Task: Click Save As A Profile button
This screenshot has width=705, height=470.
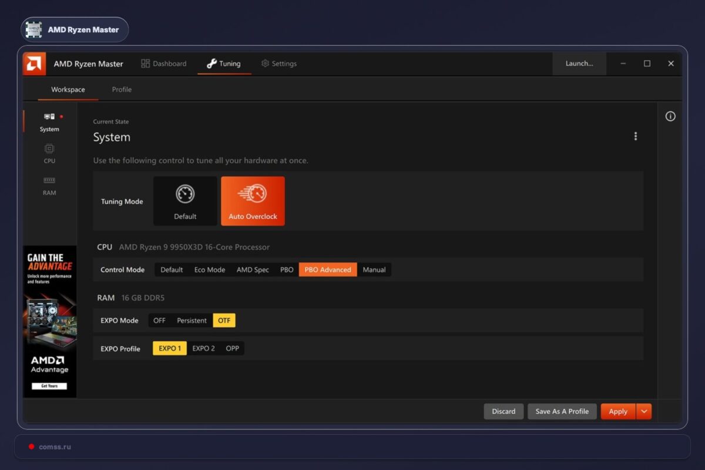Action: click(562, 411)
